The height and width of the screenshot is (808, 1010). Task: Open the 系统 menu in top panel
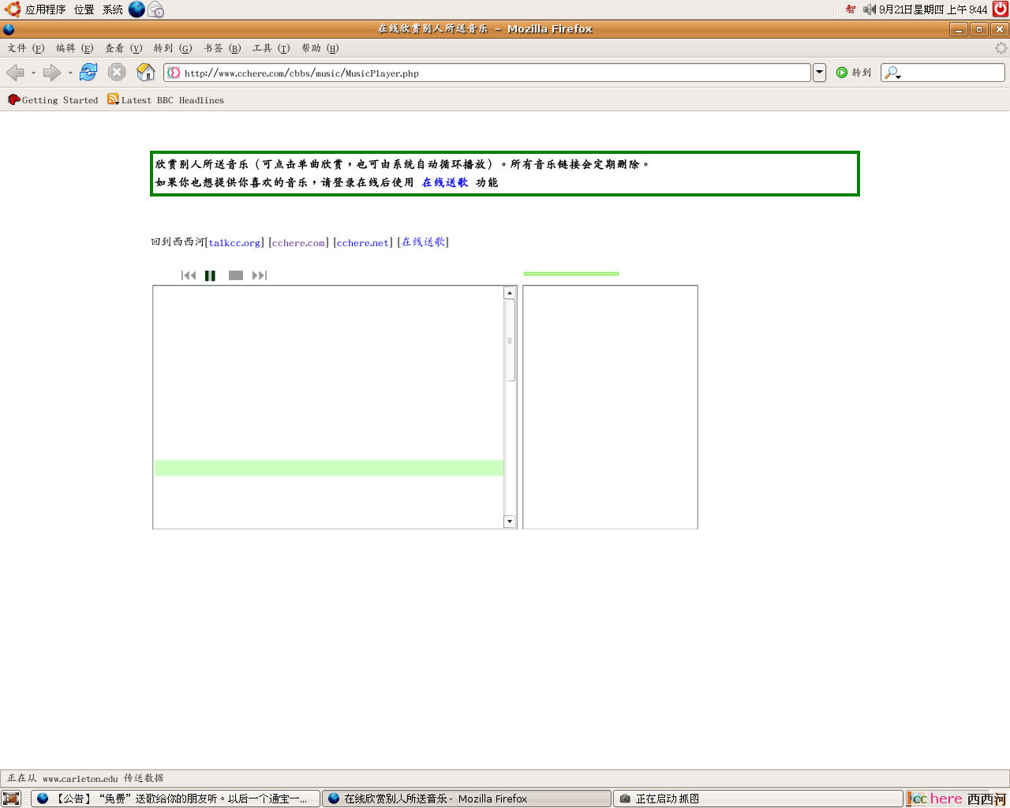tap(113, 9)
